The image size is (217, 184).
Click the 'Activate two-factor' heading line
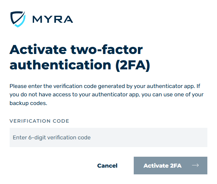[76, 49]
